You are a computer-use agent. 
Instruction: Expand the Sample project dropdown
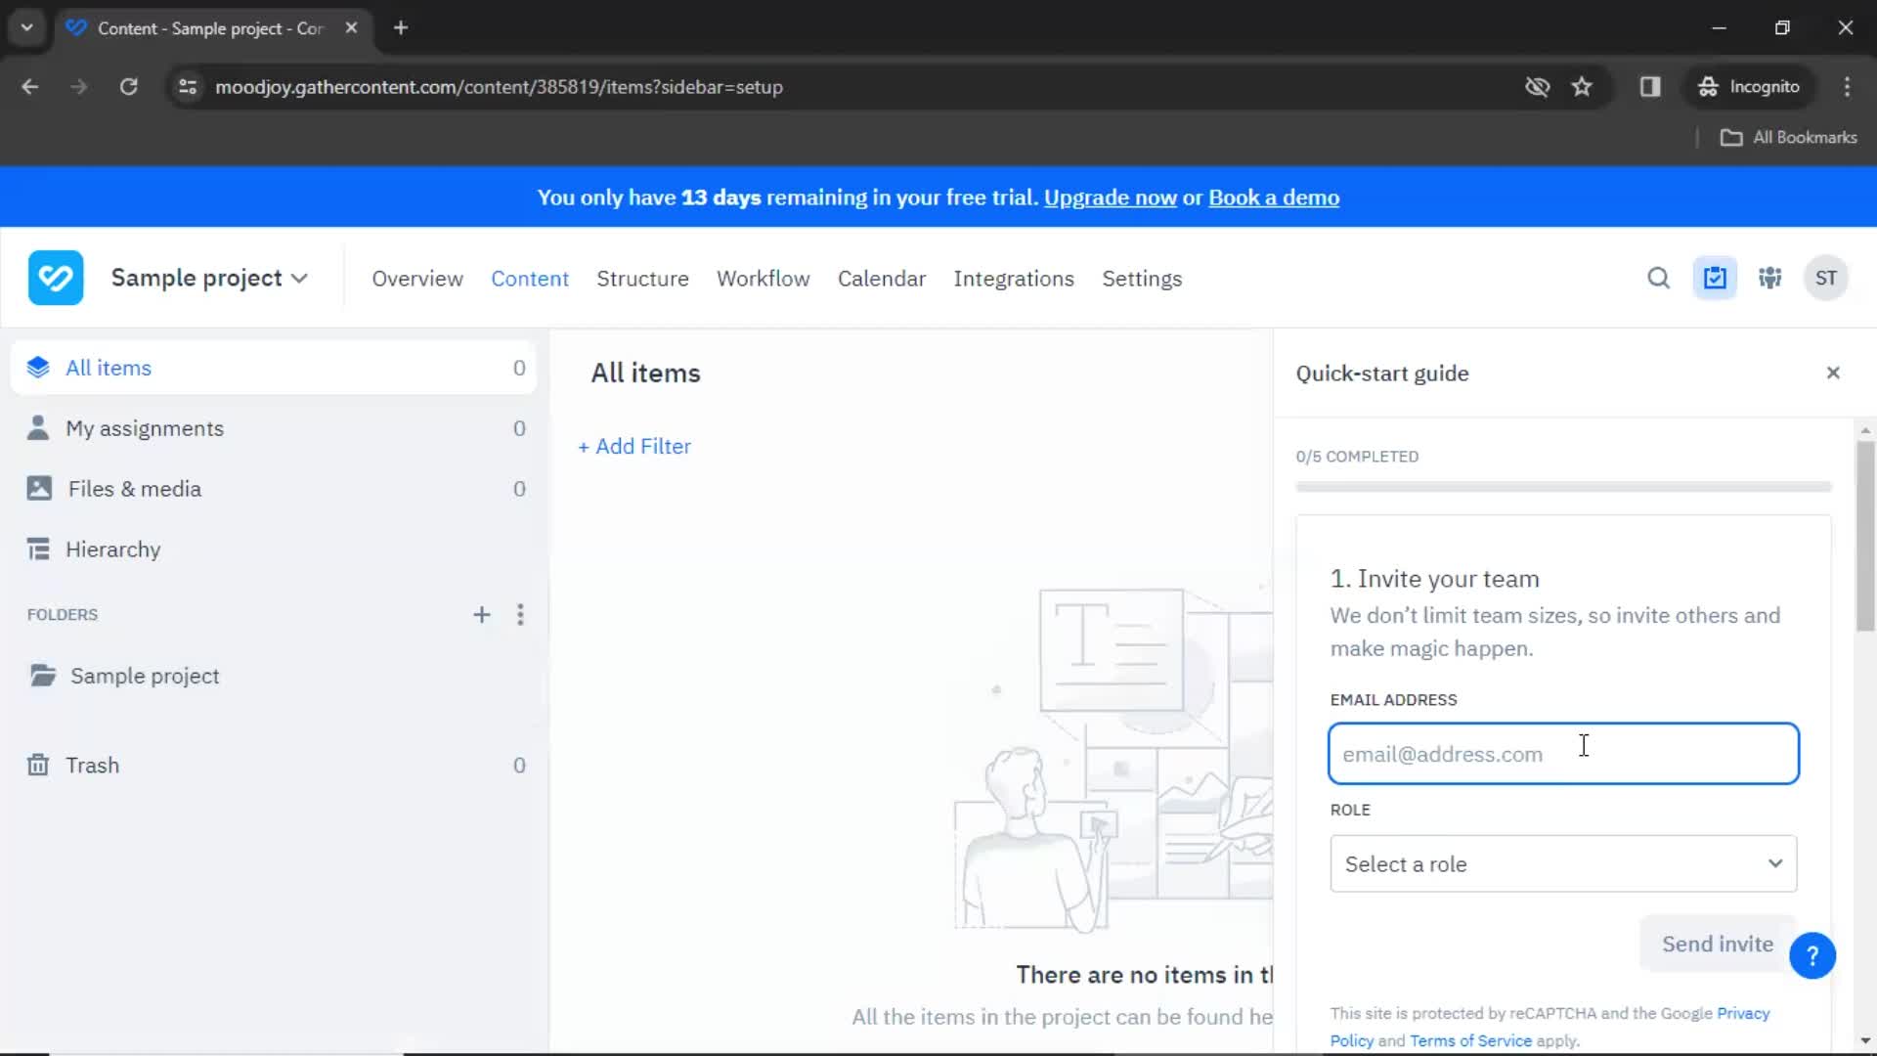tap(299, 279)
